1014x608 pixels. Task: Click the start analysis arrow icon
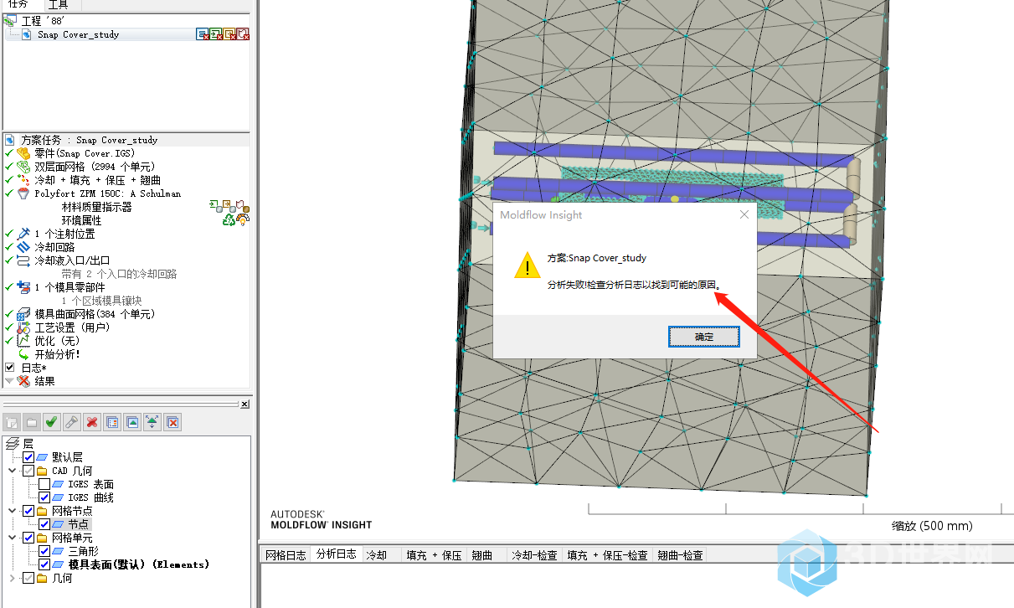coord(24,354)
